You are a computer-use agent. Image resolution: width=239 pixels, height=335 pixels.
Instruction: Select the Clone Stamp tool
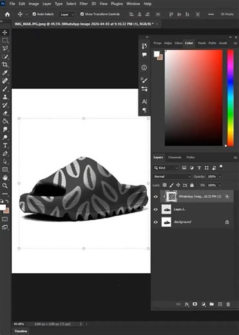click(x=5, y=97)
